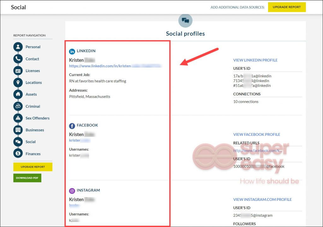Click the LinkedIn user ID starting '17a/b'
323x227 pixels.
pyautogui.click(x=252, y=76)
